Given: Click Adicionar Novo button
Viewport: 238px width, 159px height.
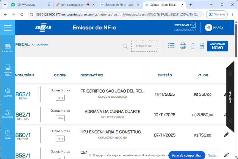Looking at the screenshot, I should click(217, 46).
